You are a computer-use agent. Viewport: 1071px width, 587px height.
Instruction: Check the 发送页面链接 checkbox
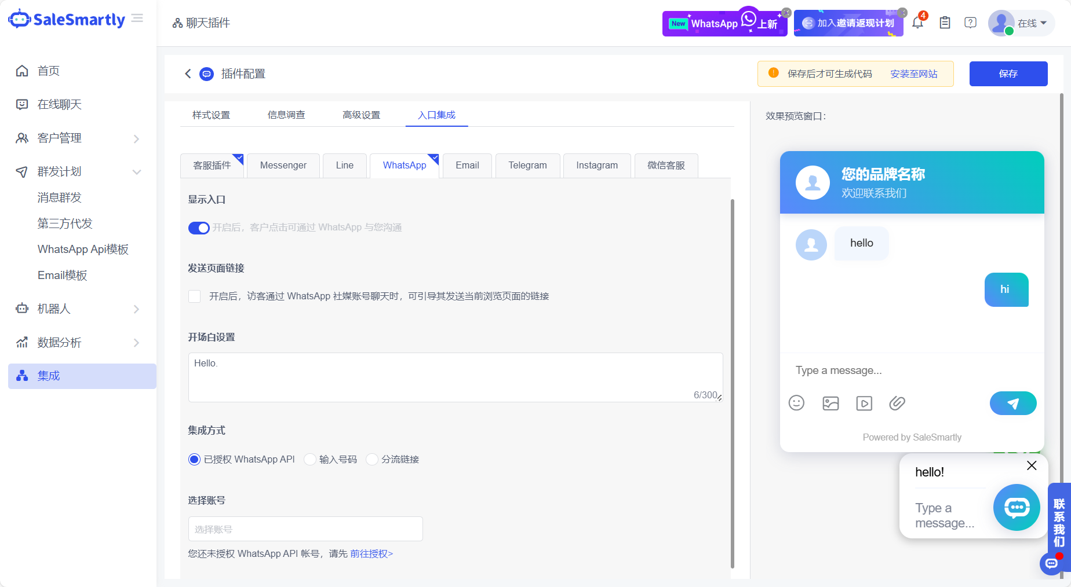195,296
